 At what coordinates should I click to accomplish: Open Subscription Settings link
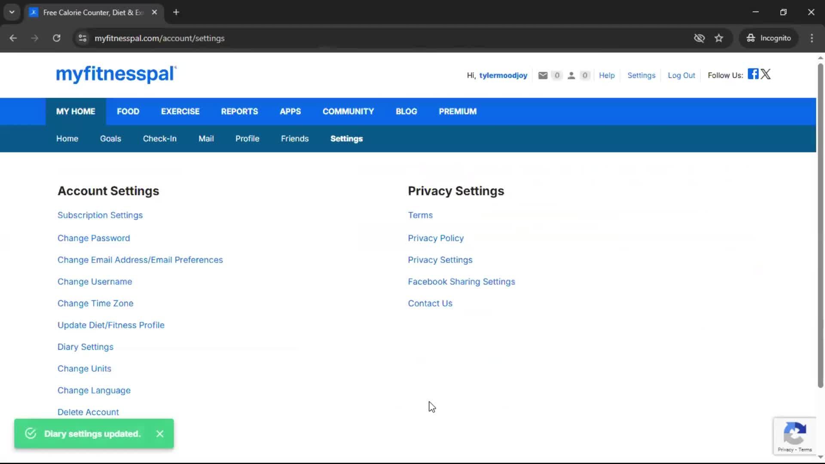click(100, 215)
